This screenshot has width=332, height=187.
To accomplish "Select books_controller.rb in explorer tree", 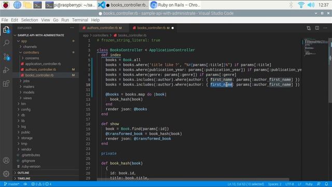I will click(39, 75).
